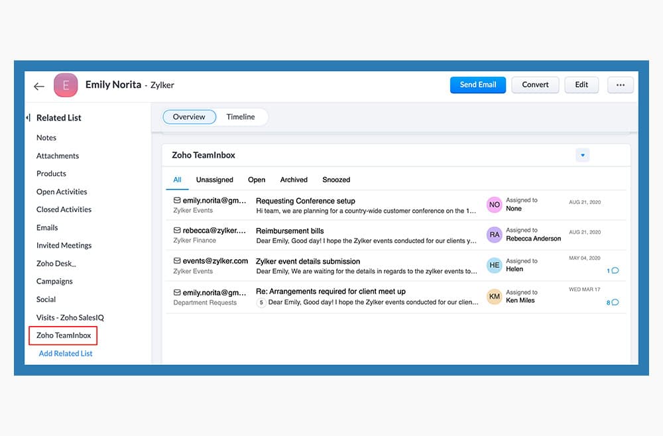Click the envelope icon beside rebecca@zylker
663x436 pixels.
click(177, 230)
